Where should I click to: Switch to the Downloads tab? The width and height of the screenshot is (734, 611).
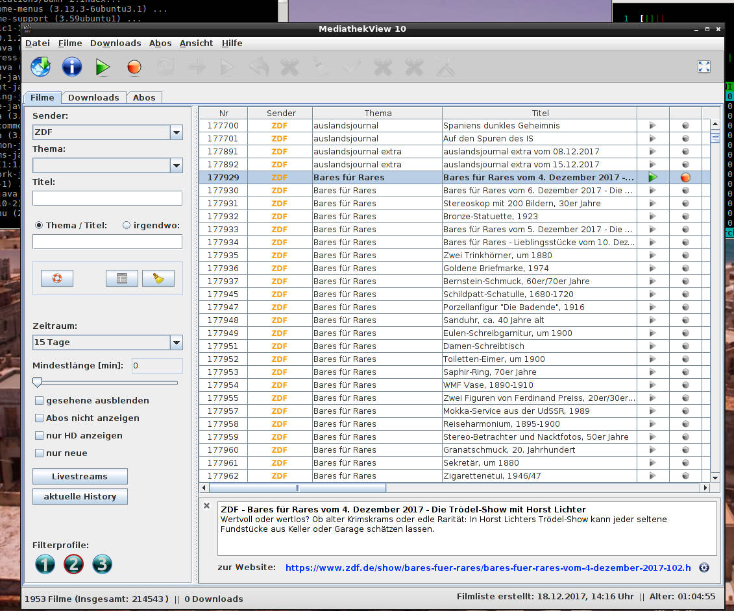(93, 98)
